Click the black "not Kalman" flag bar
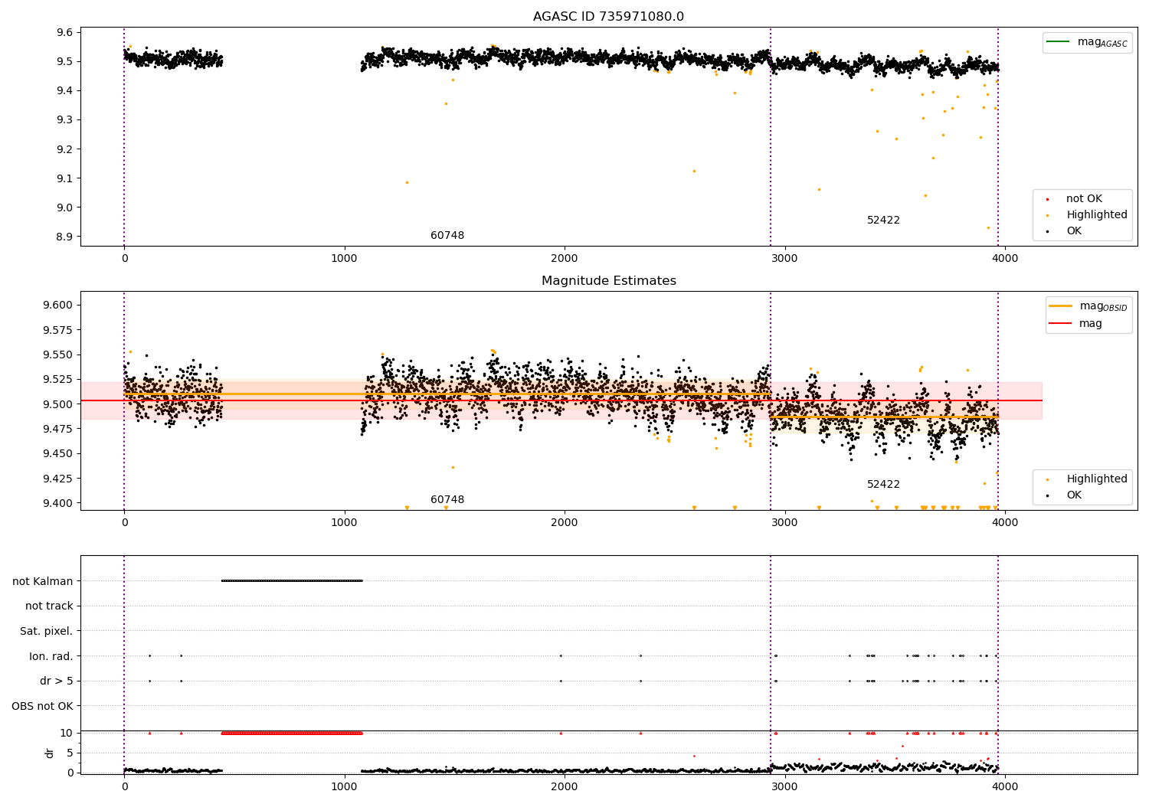The image size is (1149, 804). [292, 580]
